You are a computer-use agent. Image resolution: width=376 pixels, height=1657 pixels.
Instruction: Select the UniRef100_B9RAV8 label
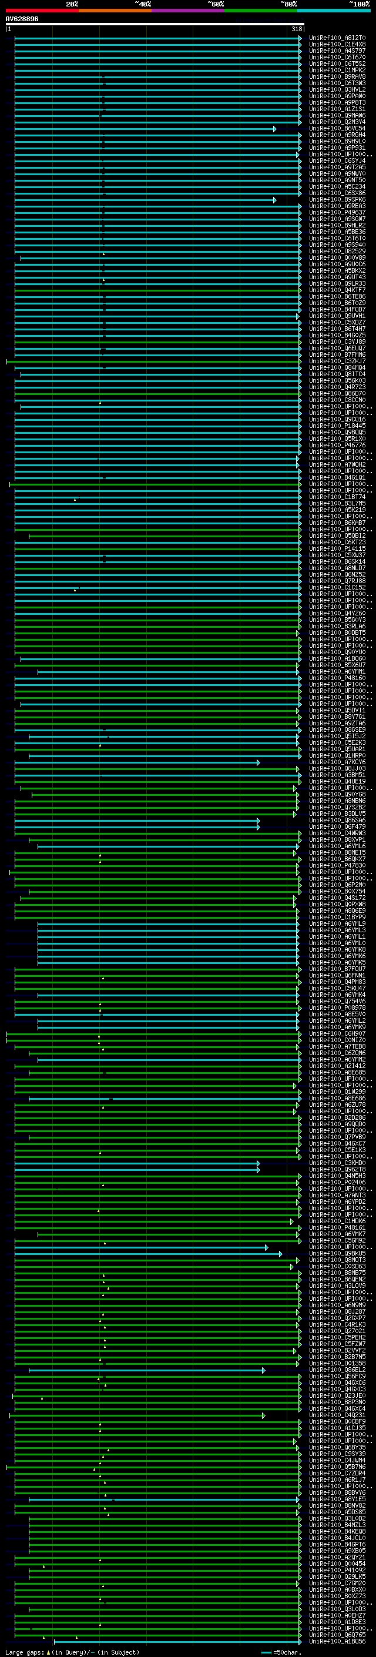pos(337,76)
